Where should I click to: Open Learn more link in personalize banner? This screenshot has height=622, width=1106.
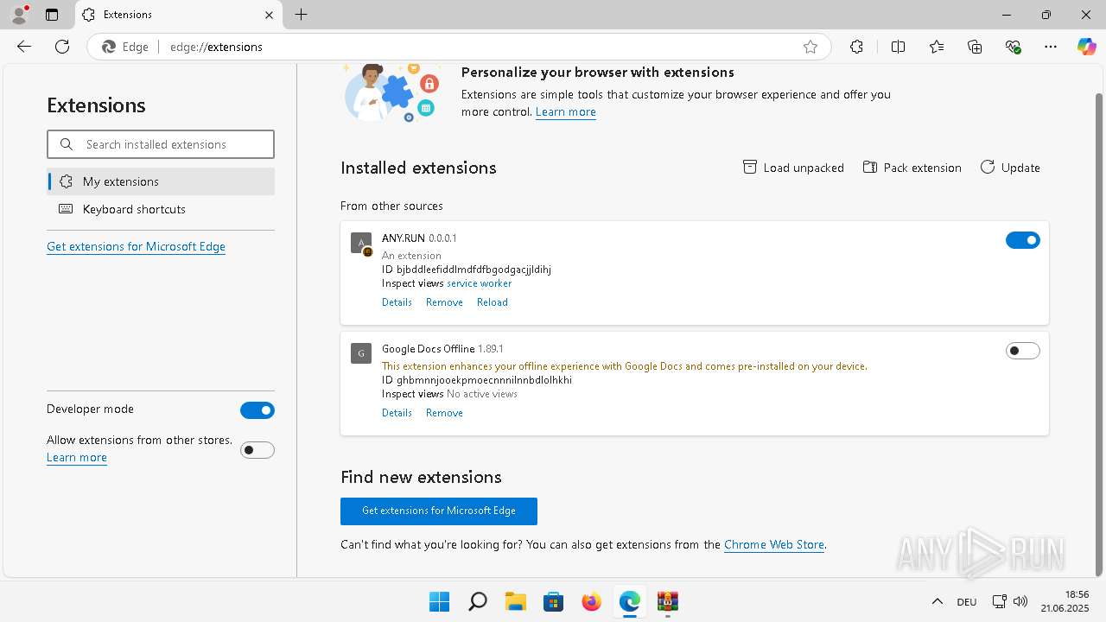(566, 111)
